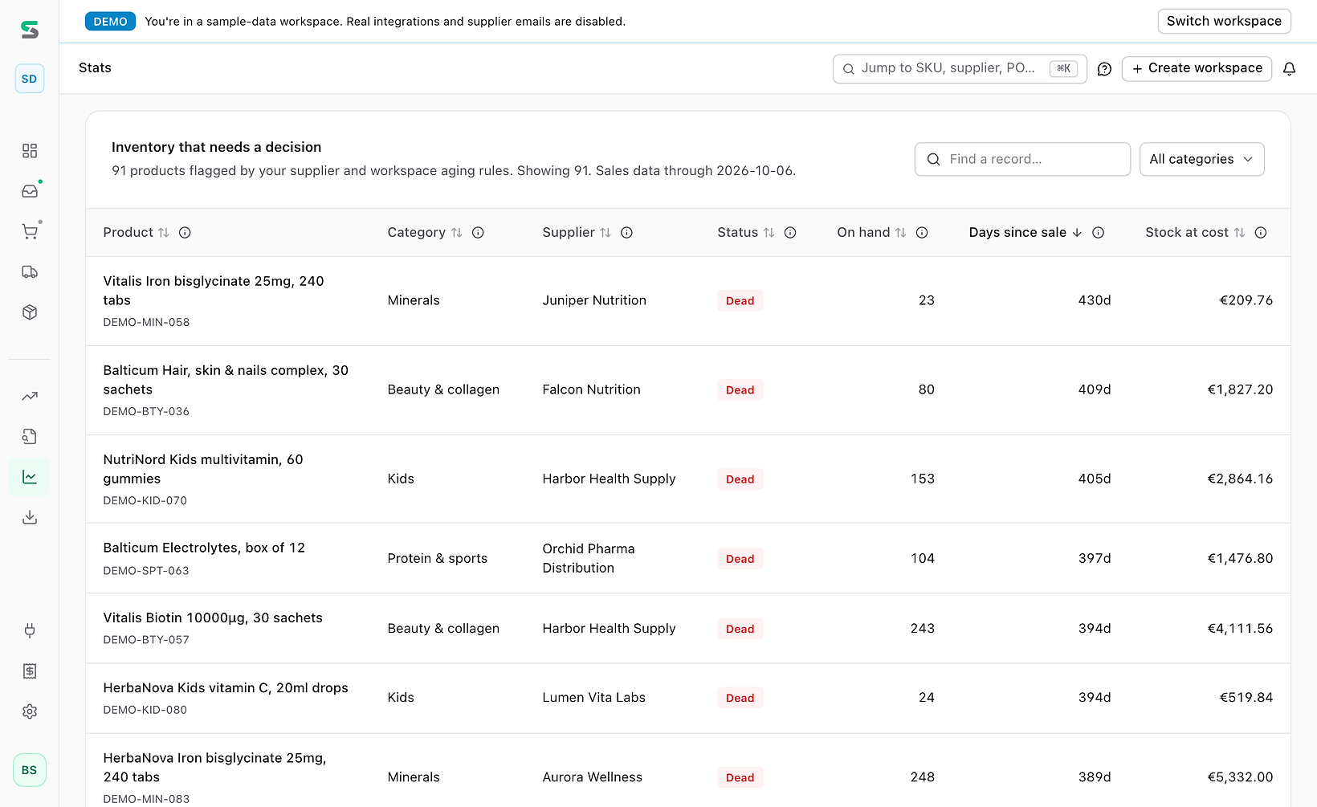1317x807 pixels.
Task: Open the plug integrations icon in the sidebar
Action: tap(30, 630)
